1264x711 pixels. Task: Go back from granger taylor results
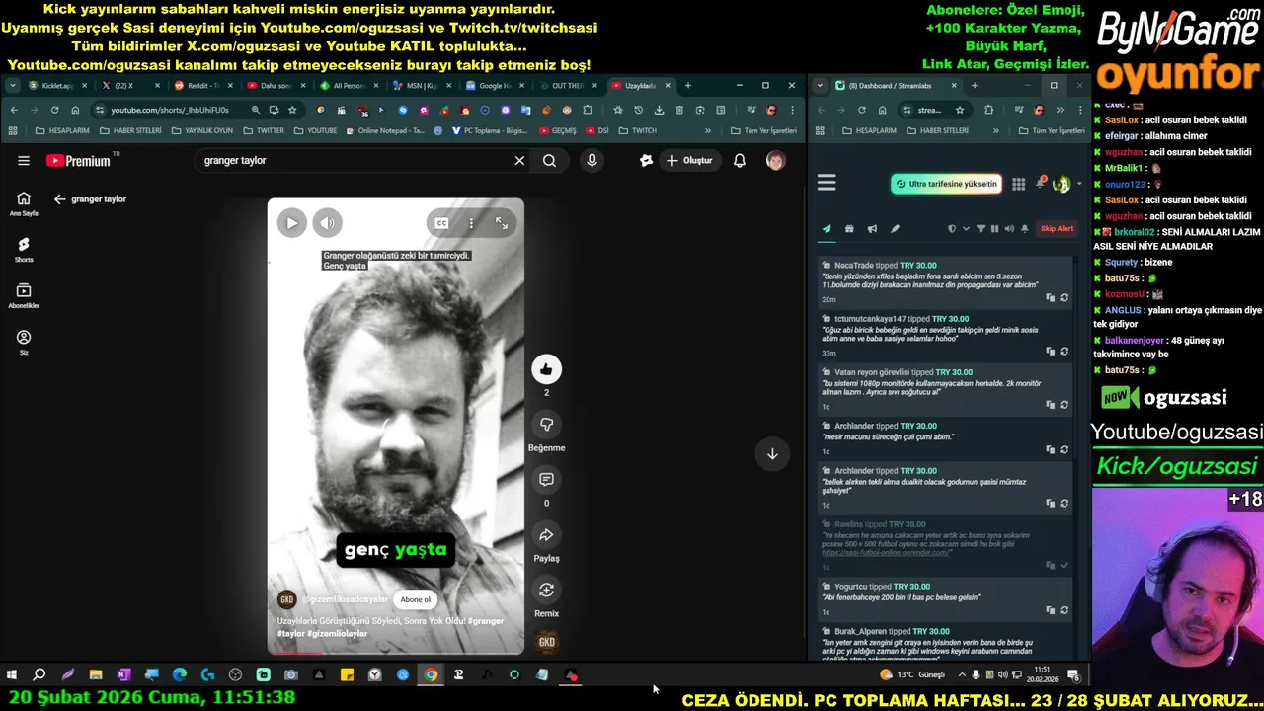(x=59, y=199)
